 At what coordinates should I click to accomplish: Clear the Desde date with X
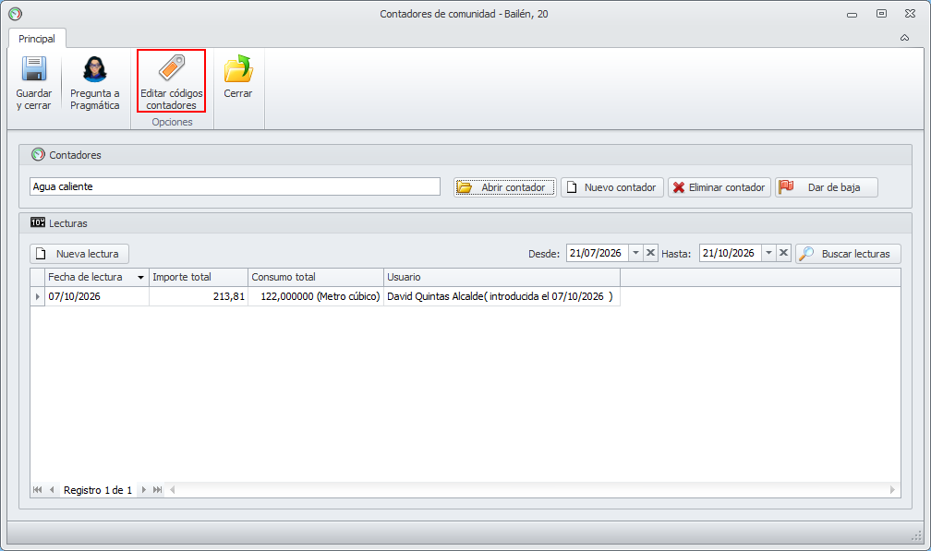point(650,253)
